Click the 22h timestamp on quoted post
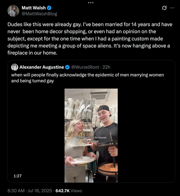This screenshot has height=196, width=180. [107, 67]
